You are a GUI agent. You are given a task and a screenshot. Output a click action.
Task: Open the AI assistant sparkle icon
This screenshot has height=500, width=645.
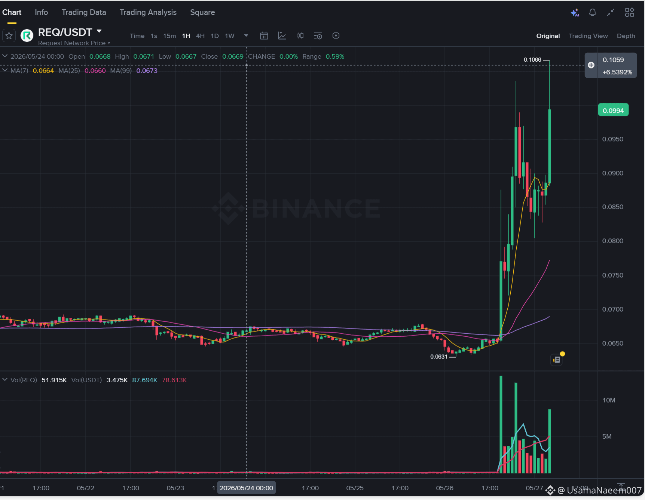pyautogui.click(x=575, y=13)
